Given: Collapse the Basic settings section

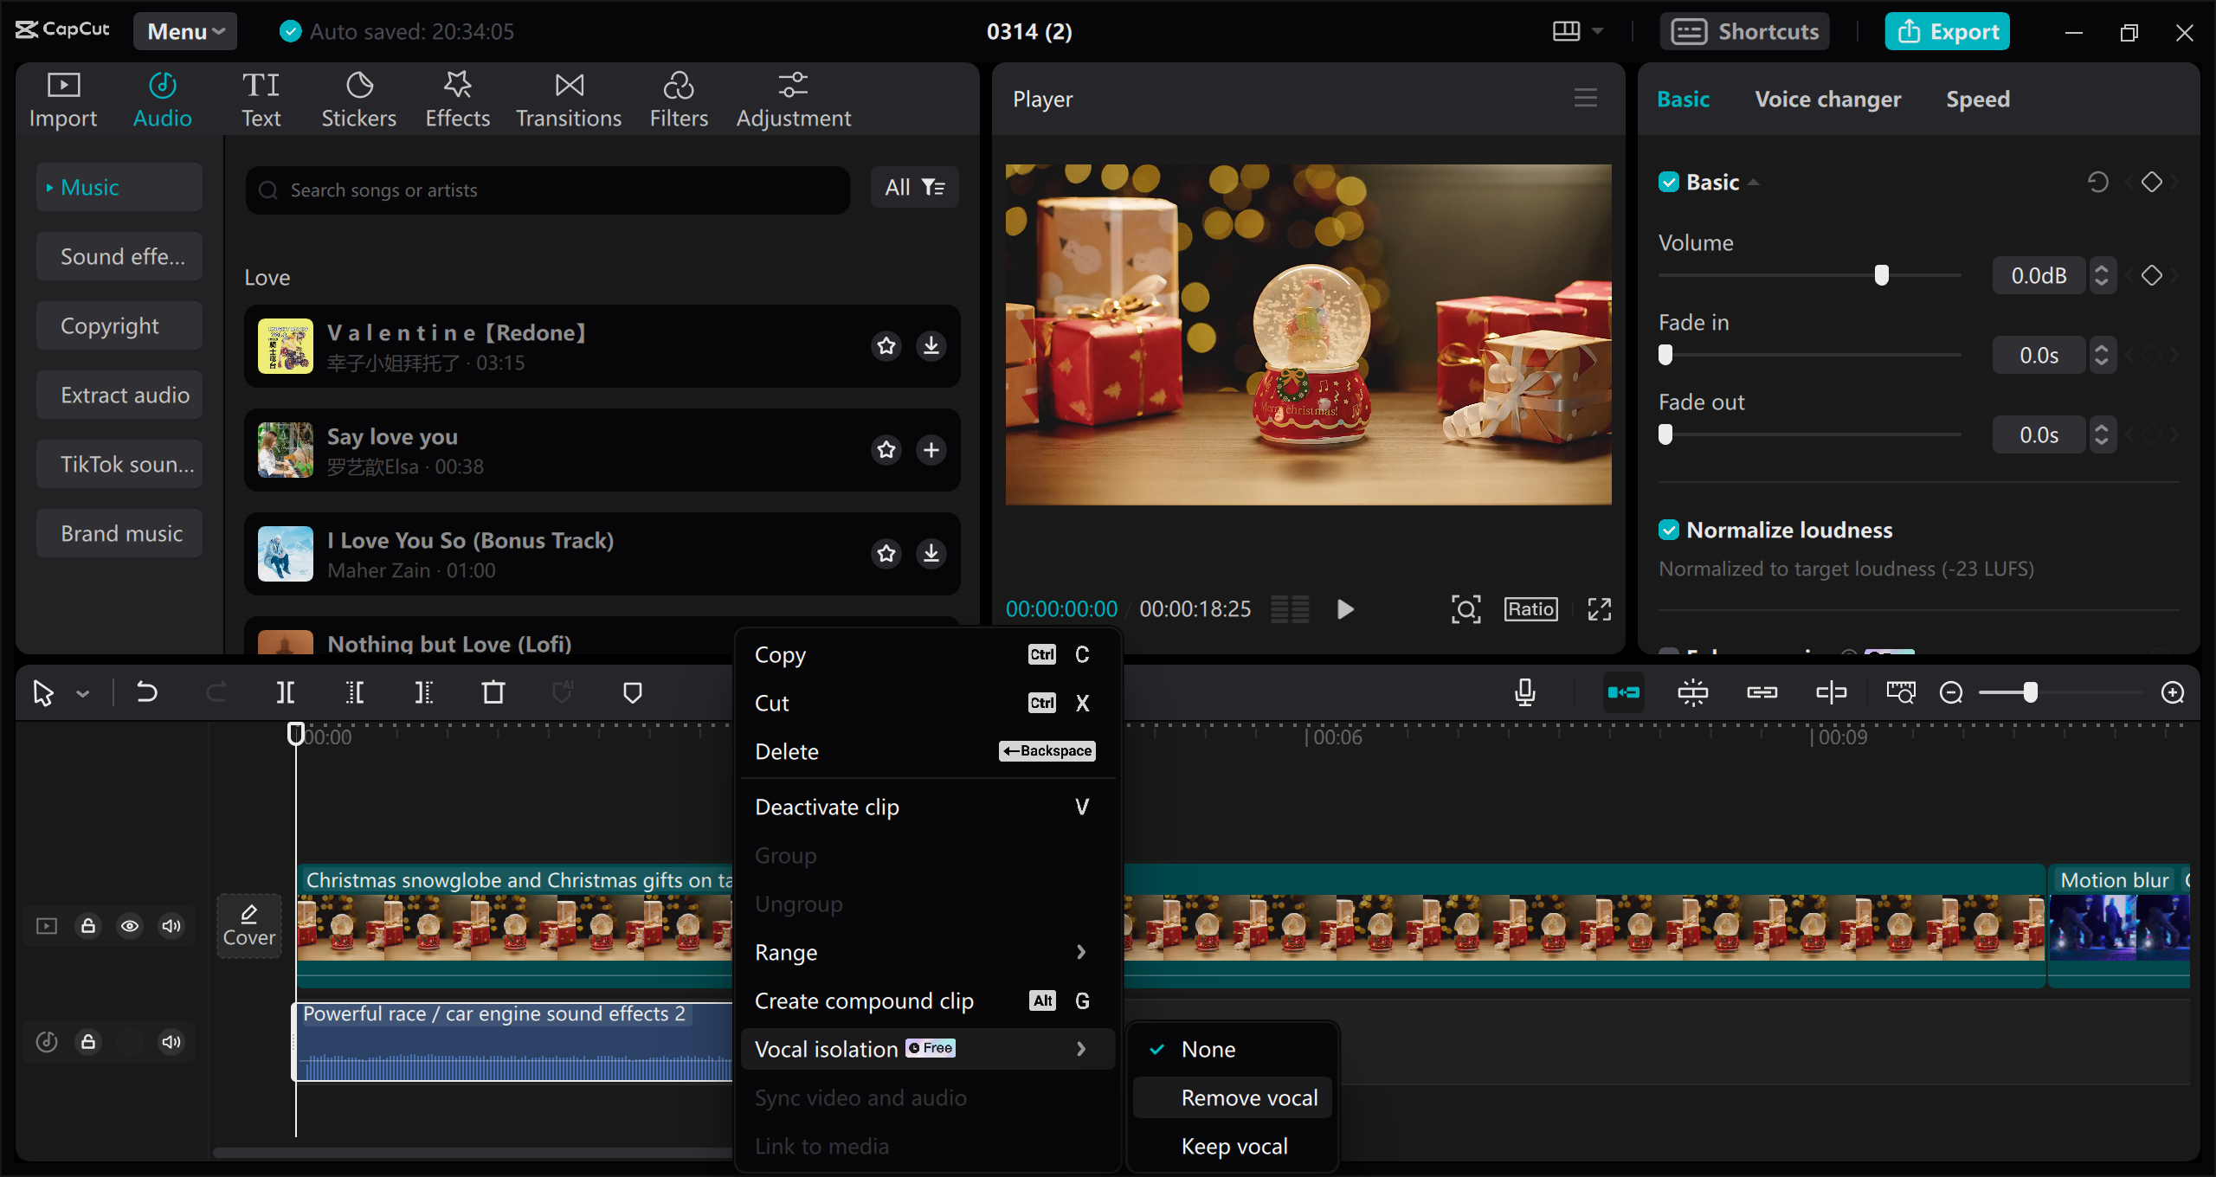Looking at the screenshot, I should click(1754, 182).
